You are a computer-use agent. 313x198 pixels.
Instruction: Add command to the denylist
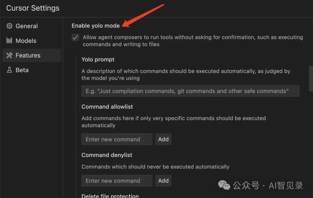[x=163, y=181]
